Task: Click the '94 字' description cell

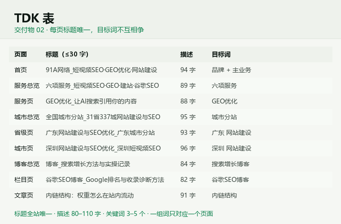Action: click(x=188, y=70)
